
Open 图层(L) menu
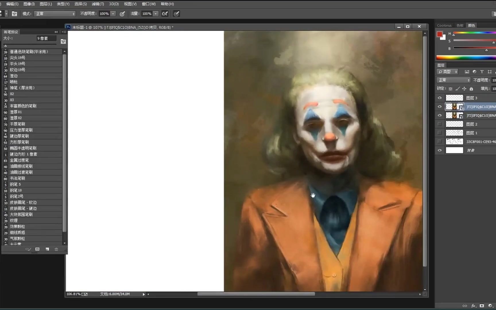[x=46, y=4]
